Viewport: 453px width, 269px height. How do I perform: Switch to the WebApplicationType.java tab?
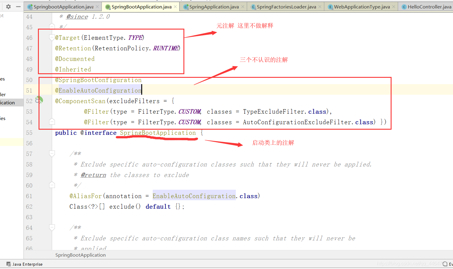pos(362,7)
